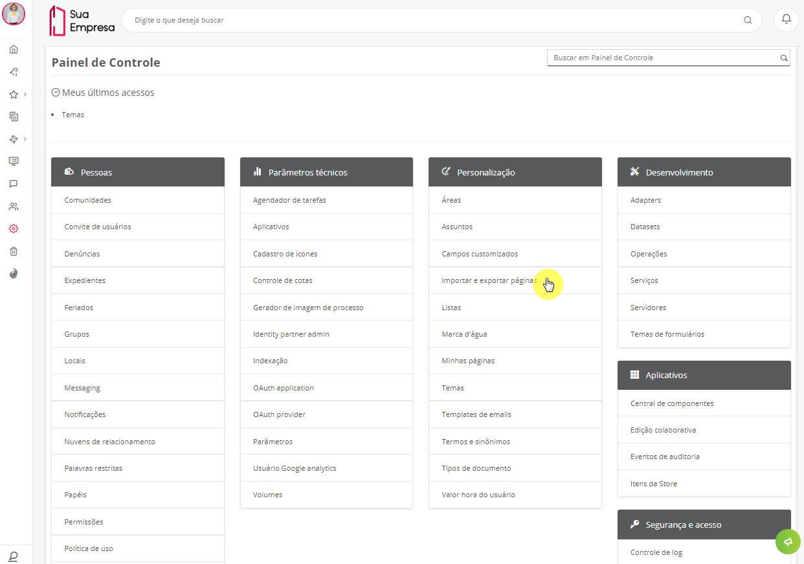This screenshot has width=804, height=564.
Task: Click the notifications bell icon
Action: 787,19
